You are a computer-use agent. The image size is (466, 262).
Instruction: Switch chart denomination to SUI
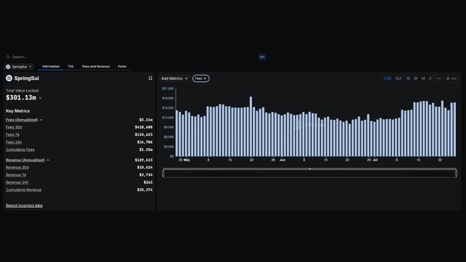pyautogui.click(x=399, y=79)
